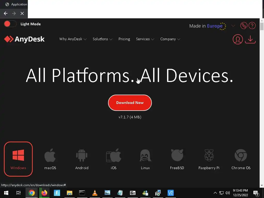Show hidden system tray icons
This screenshot has height=198, width=264.
coord(215,193)
